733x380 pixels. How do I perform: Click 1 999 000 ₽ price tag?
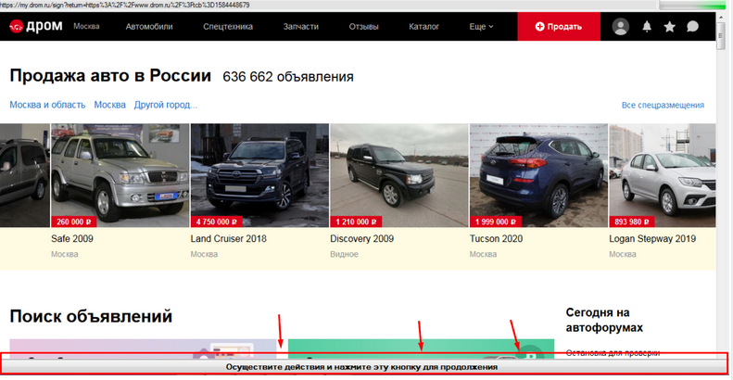click(x=496, y=222)
